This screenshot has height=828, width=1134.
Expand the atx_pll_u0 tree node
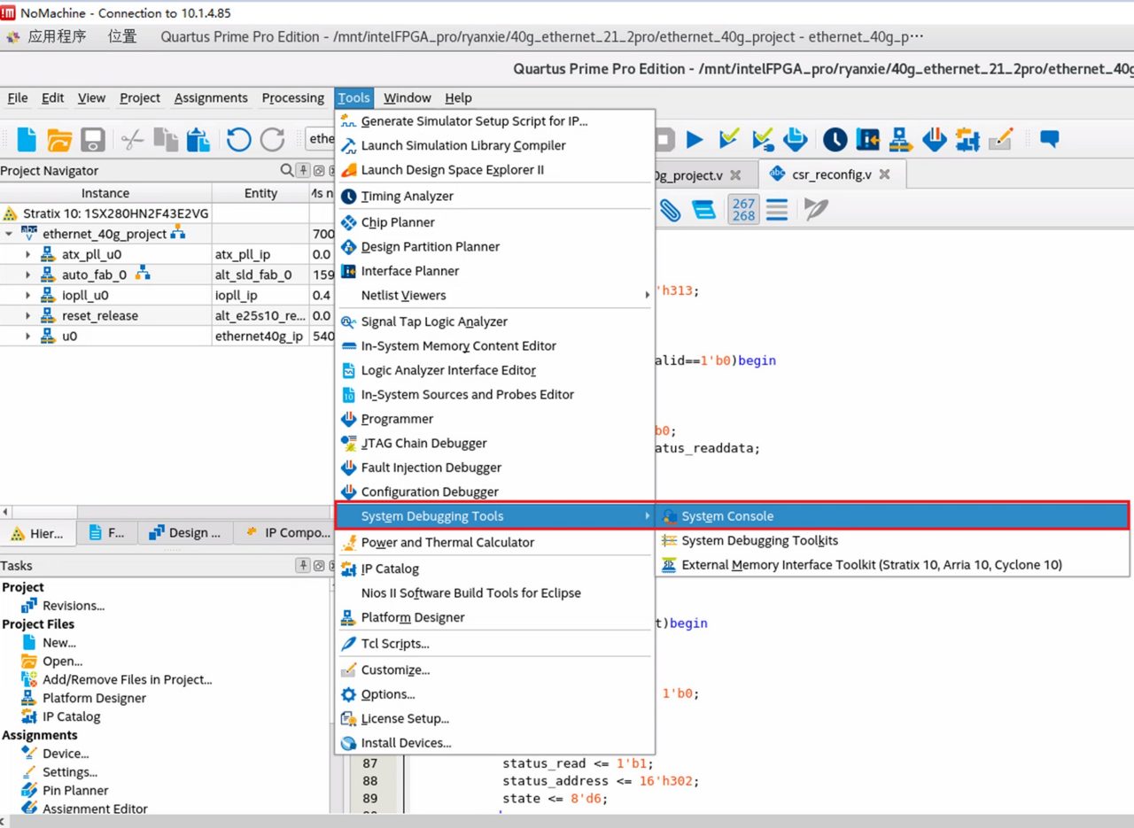click(27, 254)
